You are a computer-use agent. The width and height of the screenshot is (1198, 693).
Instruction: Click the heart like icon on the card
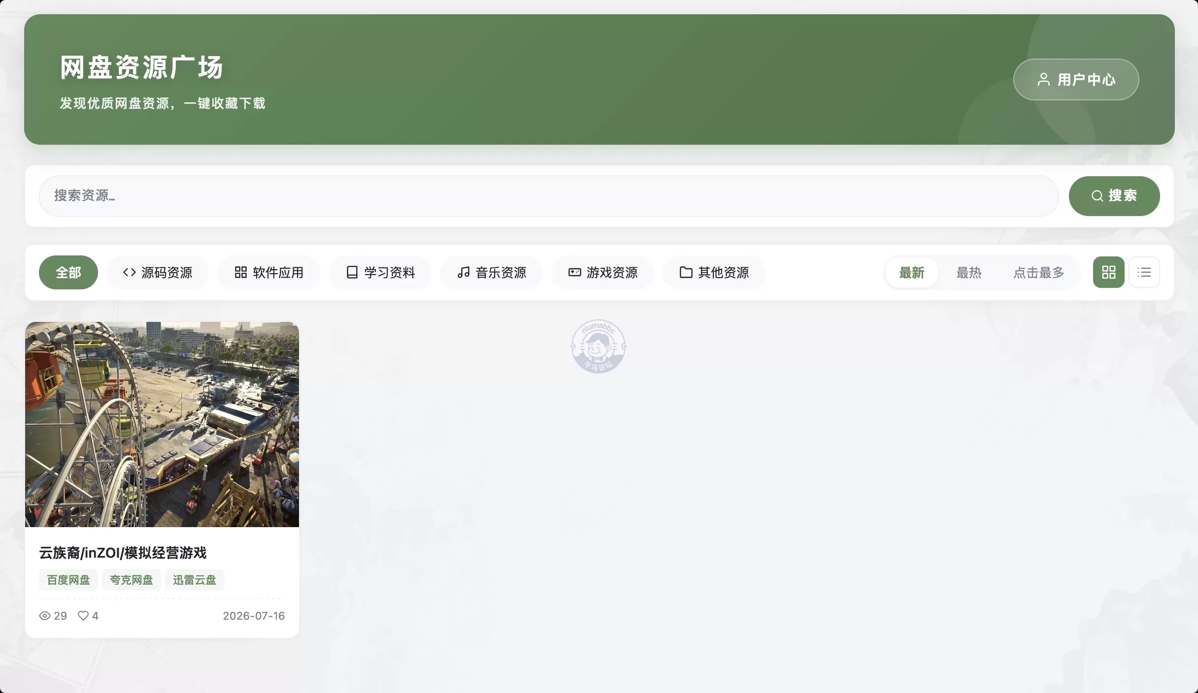tap(83, 616)
